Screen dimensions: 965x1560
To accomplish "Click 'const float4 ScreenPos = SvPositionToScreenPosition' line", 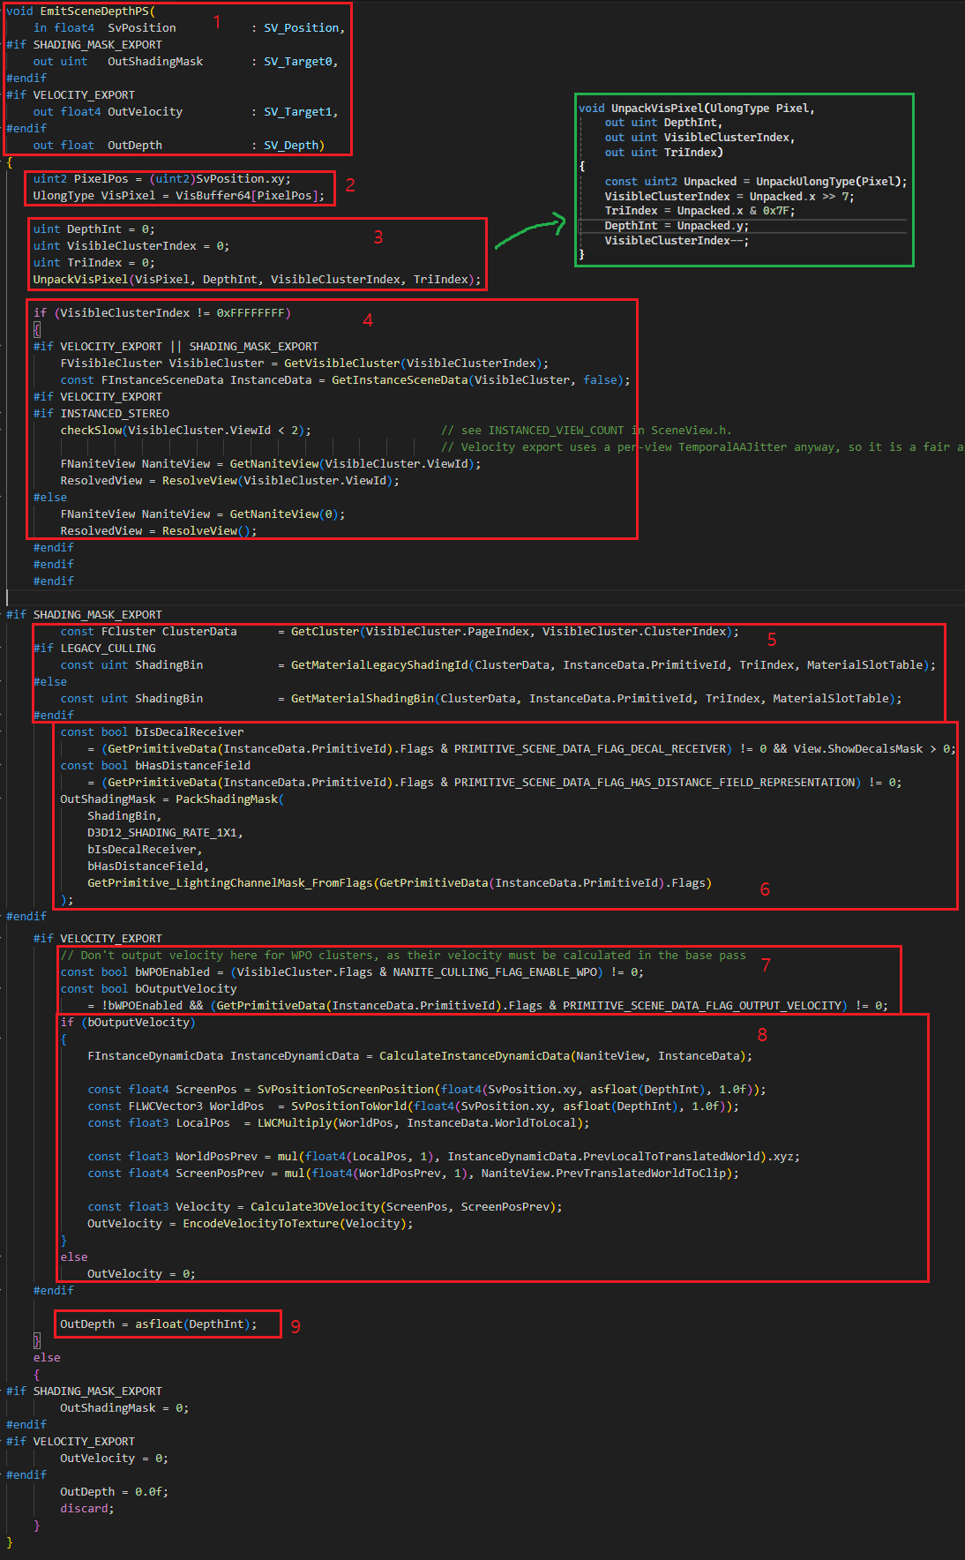I will 427,1090.
